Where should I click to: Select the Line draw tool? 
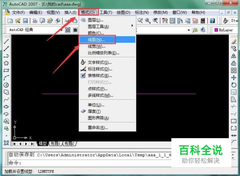[x=6, y=41]
